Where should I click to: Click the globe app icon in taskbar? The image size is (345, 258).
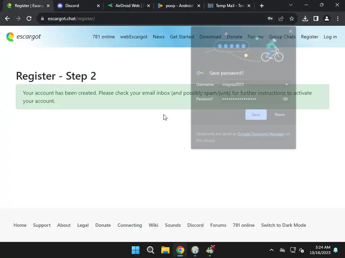click(x=195, y=250)
